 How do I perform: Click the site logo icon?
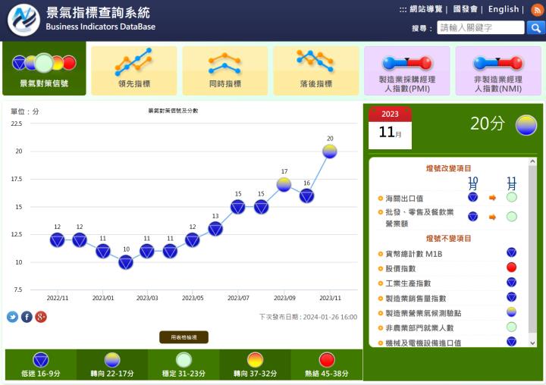click(x=24, y=20)
